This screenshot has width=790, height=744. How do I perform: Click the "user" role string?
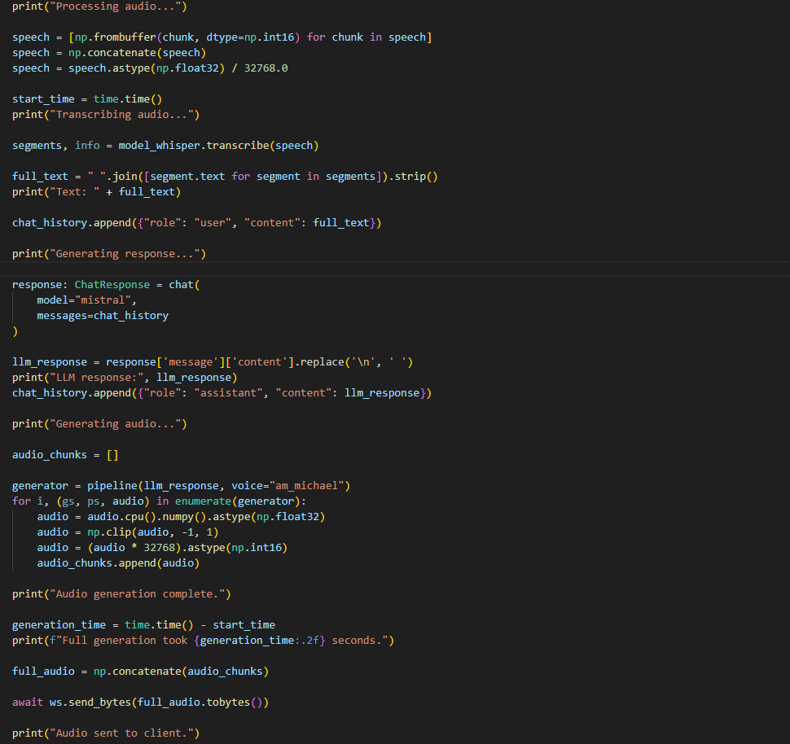213,223
